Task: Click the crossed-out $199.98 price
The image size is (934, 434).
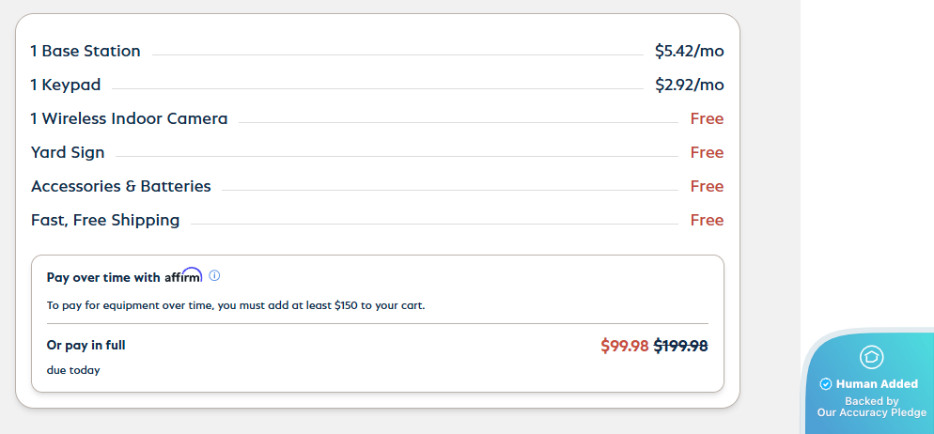Action: coord(680,346)
